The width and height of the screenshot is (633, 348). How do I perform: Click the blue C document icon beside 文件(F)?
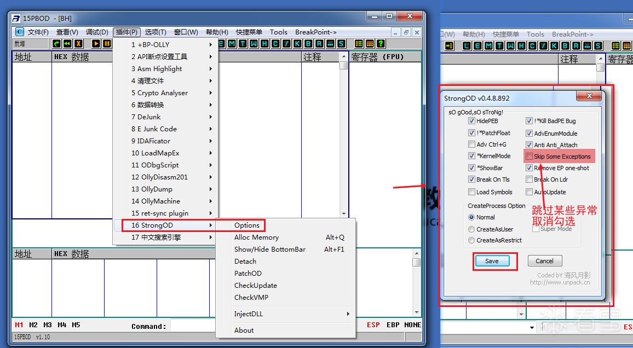tap(19, 32)
